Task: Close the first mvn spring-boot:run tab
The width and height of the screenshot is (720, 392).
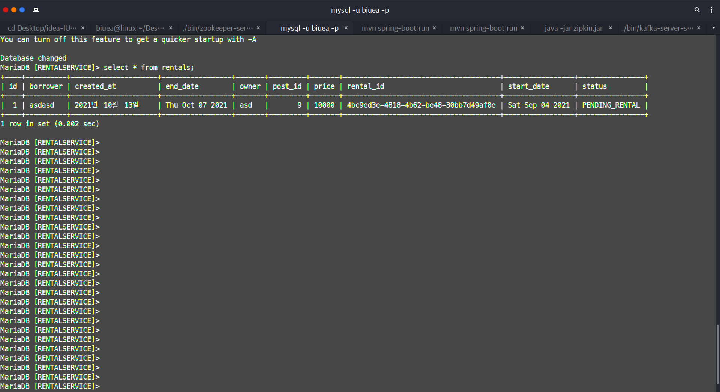Action: coord(434,28)
